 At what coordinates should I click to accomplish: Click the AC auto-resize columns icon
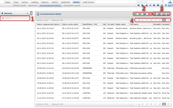pos(154,14)
